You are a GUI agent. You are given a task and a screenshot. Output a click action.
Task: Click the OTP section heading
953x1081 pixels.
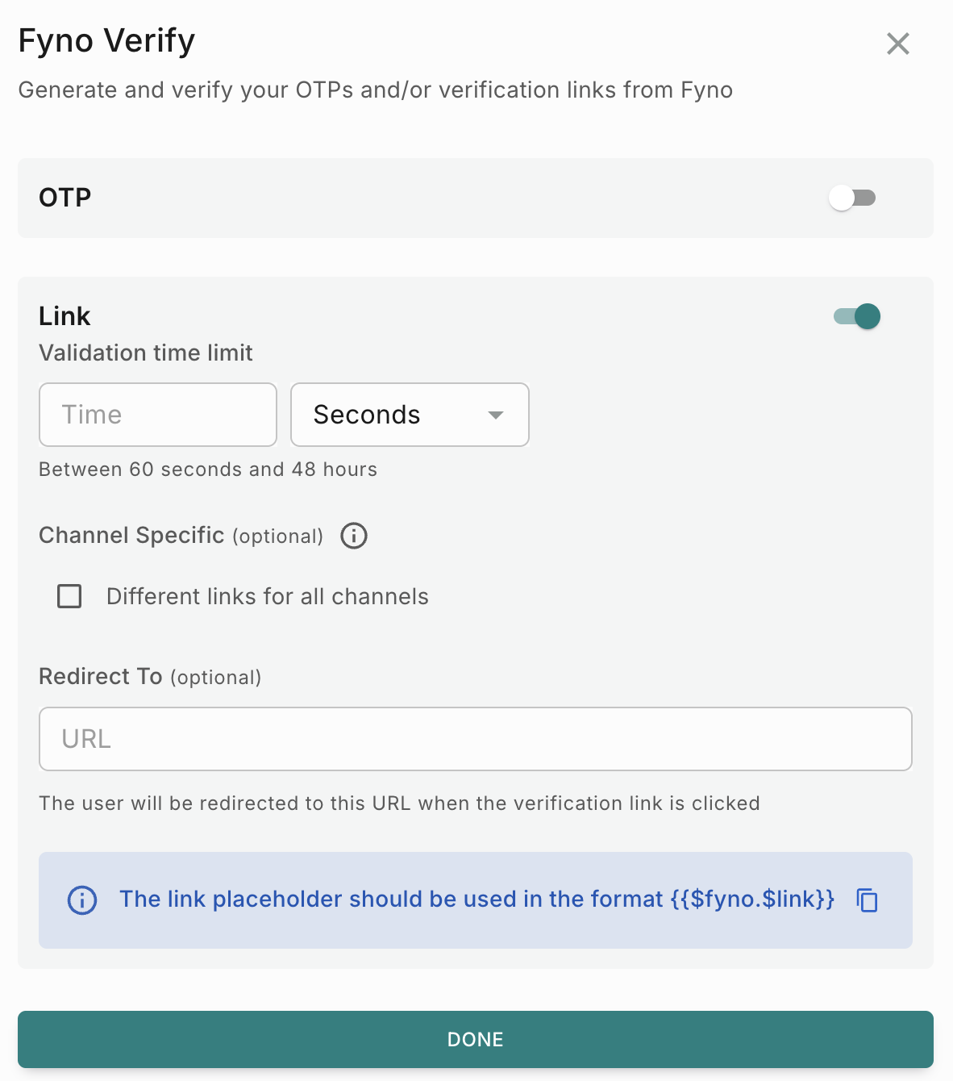pos(65,198)
